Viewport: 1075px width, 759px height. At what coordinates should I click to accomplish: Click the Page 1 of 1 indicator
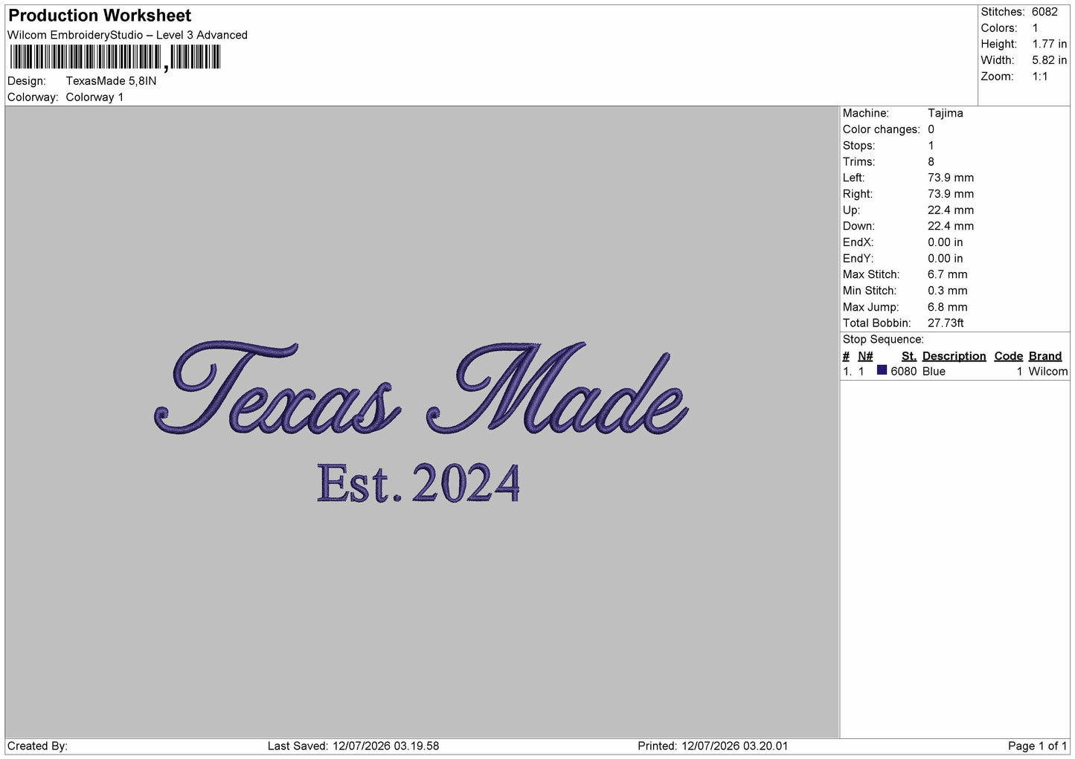click(1037, 746)
